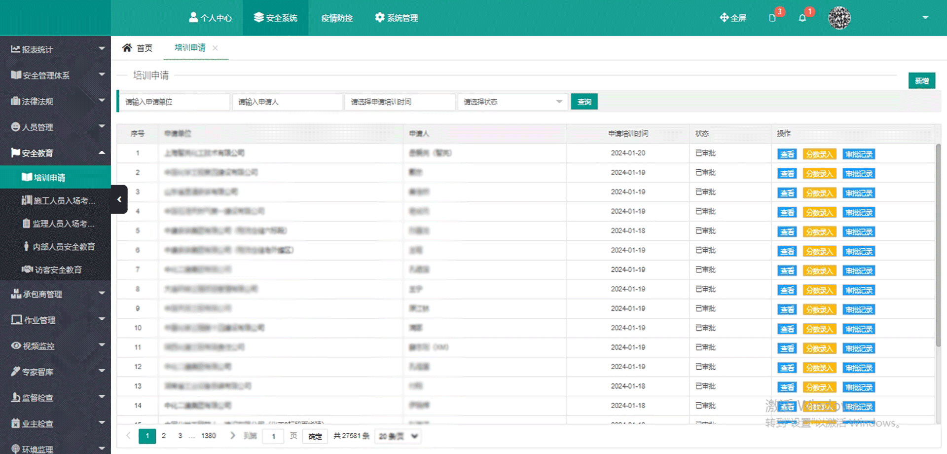The height and width of the screenshot is (454, 947).
Task: Expand 人员管理 menu arrow
Action: tap(102, 126)
